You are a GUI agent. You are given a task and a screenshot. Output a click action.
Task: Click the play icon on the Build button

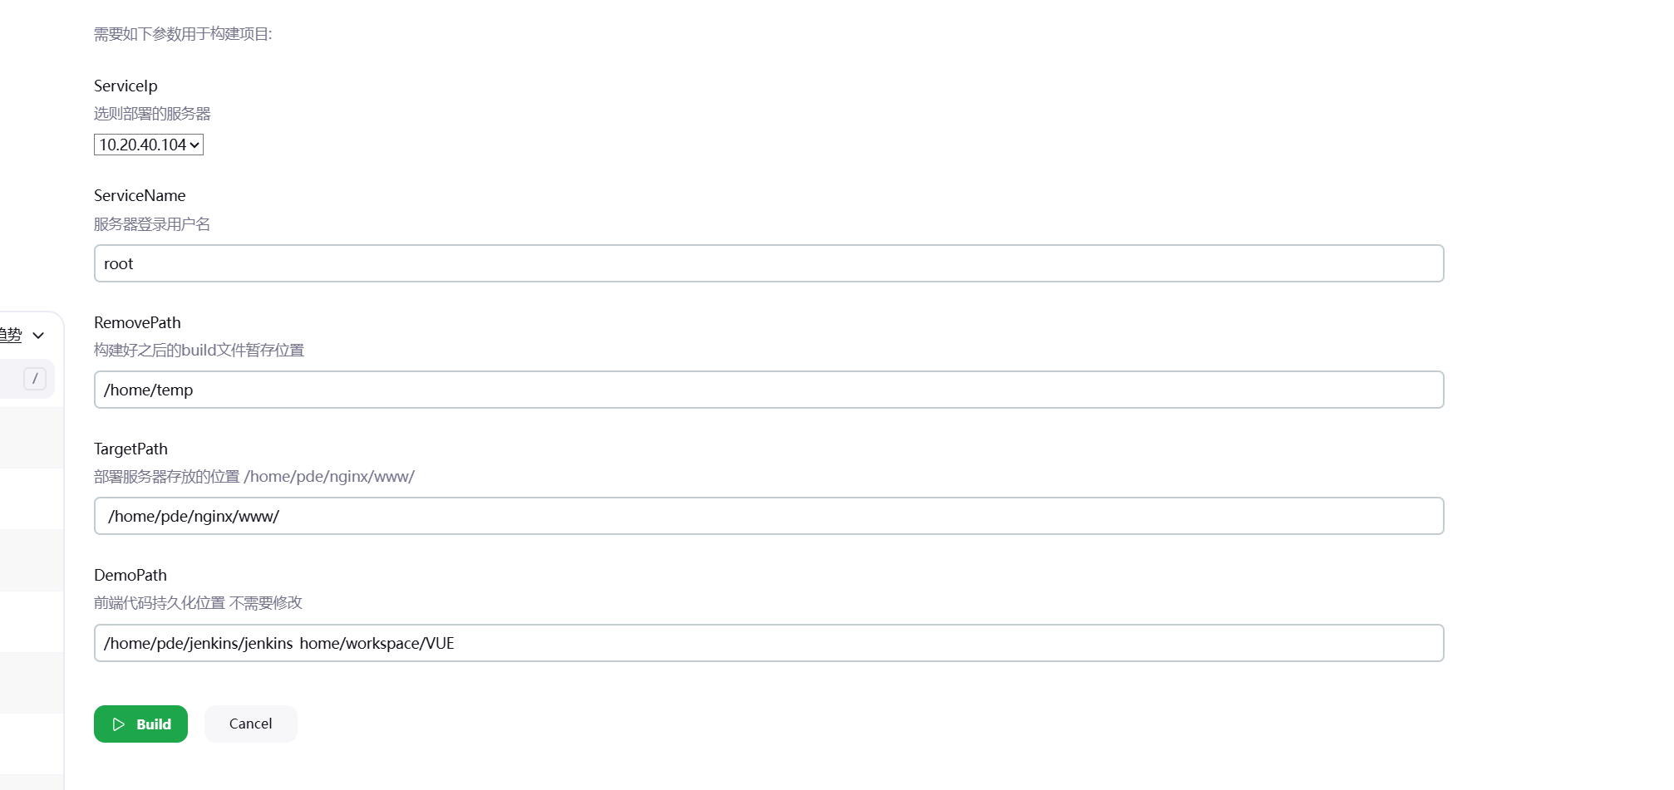119,724
